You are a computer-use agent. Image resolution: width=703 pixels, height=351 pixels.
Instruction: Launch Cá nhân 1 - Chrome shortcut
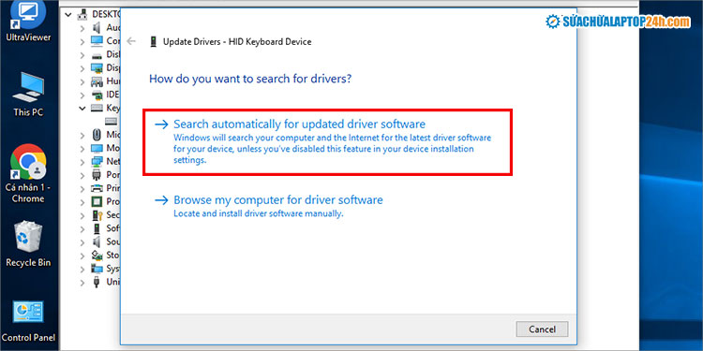click(28, 174)
